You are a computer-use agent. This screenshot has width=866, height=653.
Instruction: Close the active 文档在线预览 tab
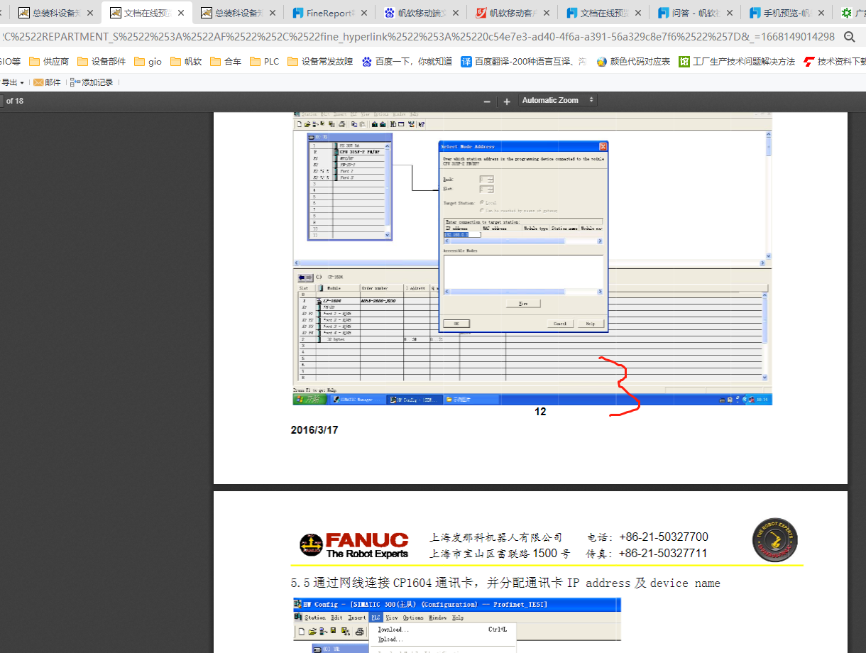pos(181,13)
